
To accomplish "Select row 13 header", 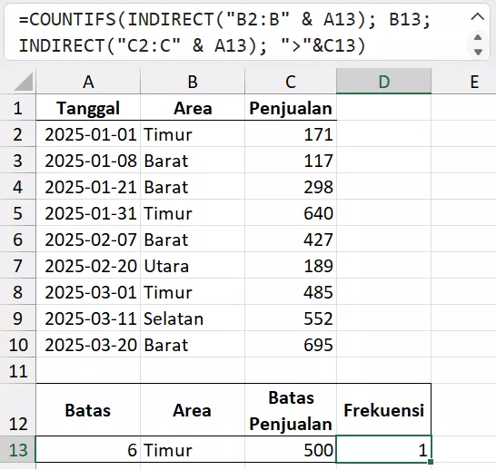I will (18, 450).
